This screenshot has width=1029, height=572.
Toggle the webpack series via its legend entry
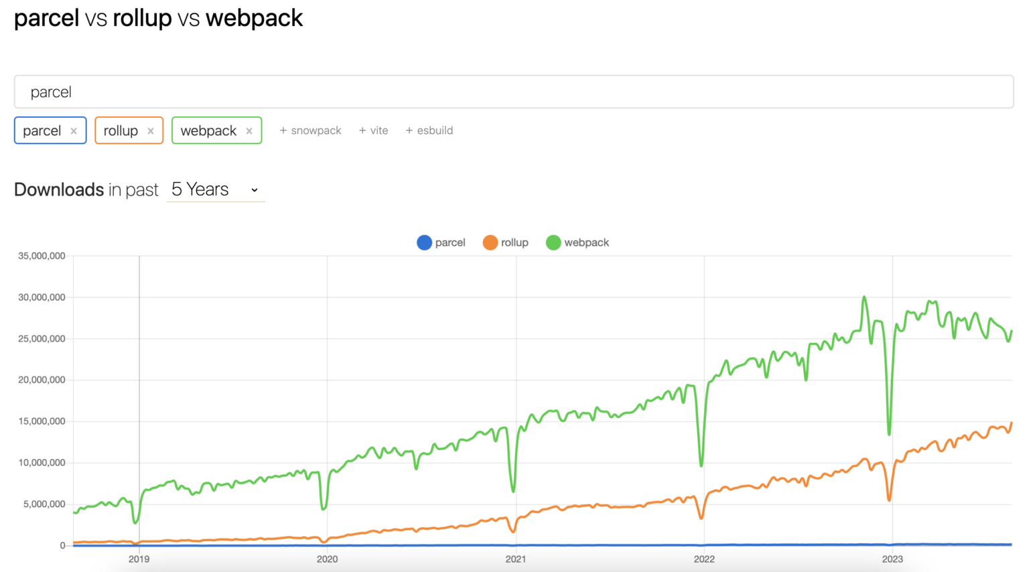coord(577,242)
